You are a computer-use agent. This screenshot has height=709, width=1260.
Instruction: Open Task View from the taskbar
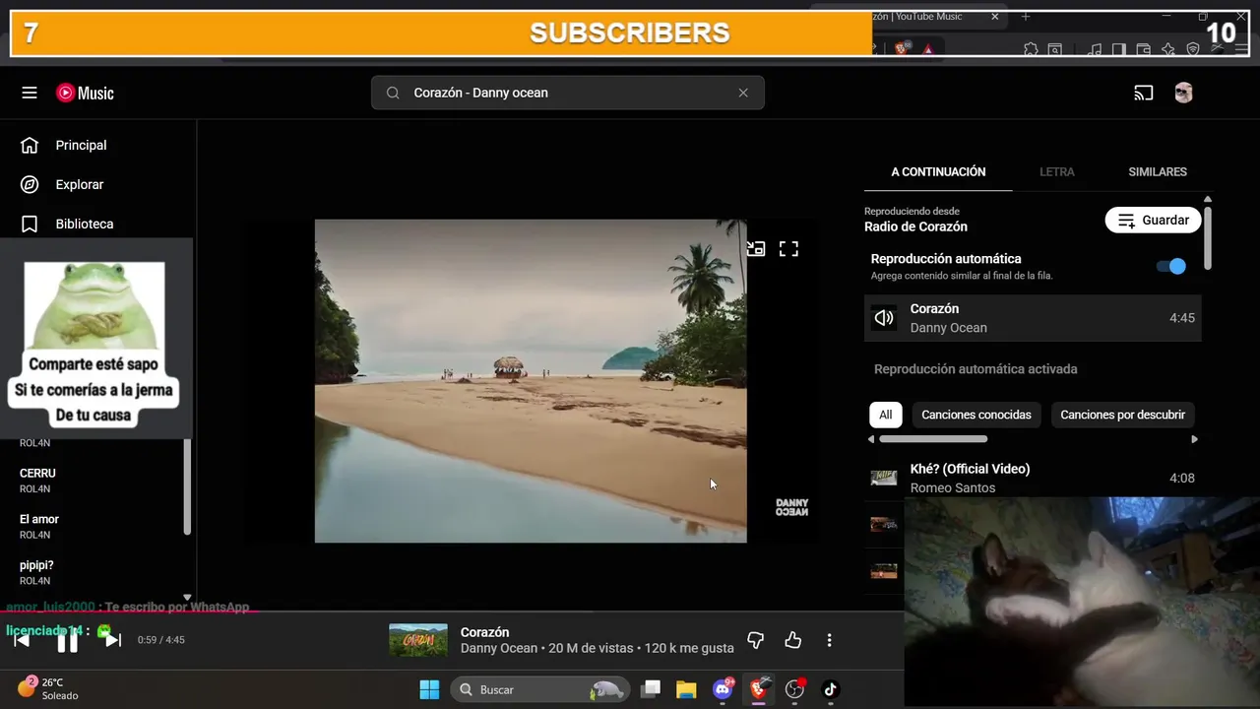[x=651, y=689]
